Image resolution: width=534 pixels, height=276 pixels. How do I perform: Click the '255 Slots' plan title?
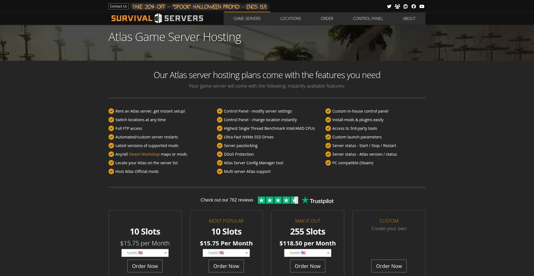[307, 231]
